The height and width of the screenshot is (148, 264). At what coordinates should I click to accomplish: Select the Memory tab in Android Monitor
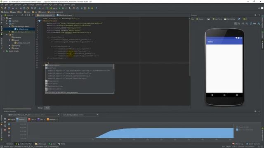[21, 120]
